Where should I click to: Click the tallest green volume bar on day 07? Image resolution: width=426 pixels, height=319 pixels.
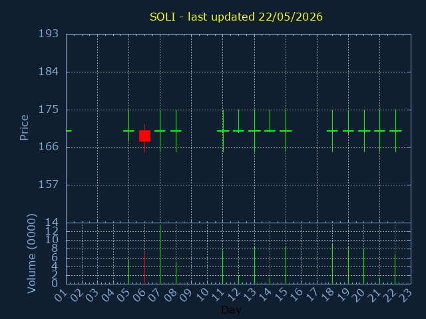coord(160,254)
